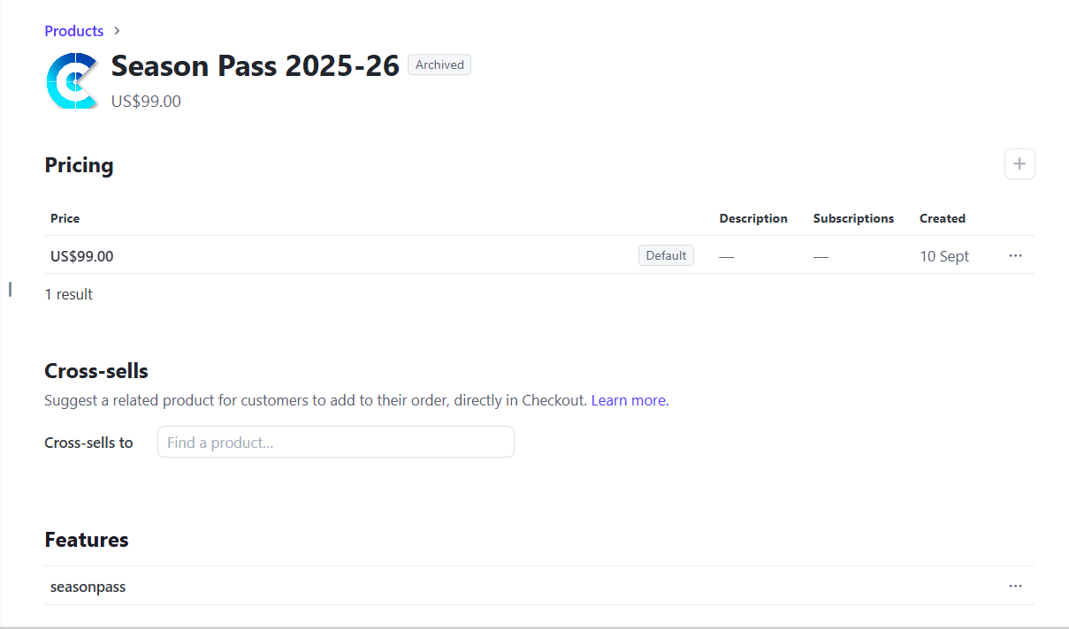1069x629 pixels.
Task: Focus the Find a product cross-sell field
Action: click(335, 442)
